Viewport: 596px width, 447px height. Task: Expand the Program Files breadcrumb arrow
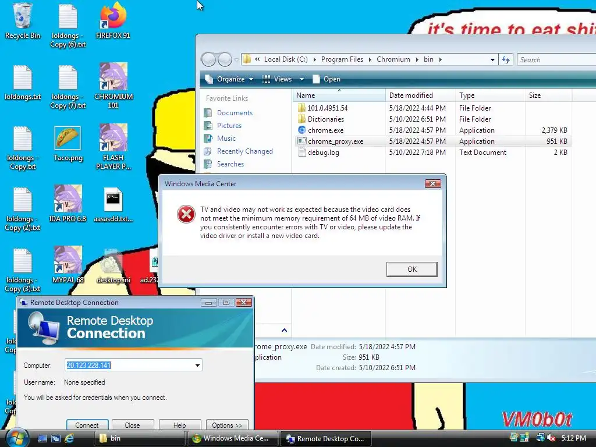[x=370, y=59]
